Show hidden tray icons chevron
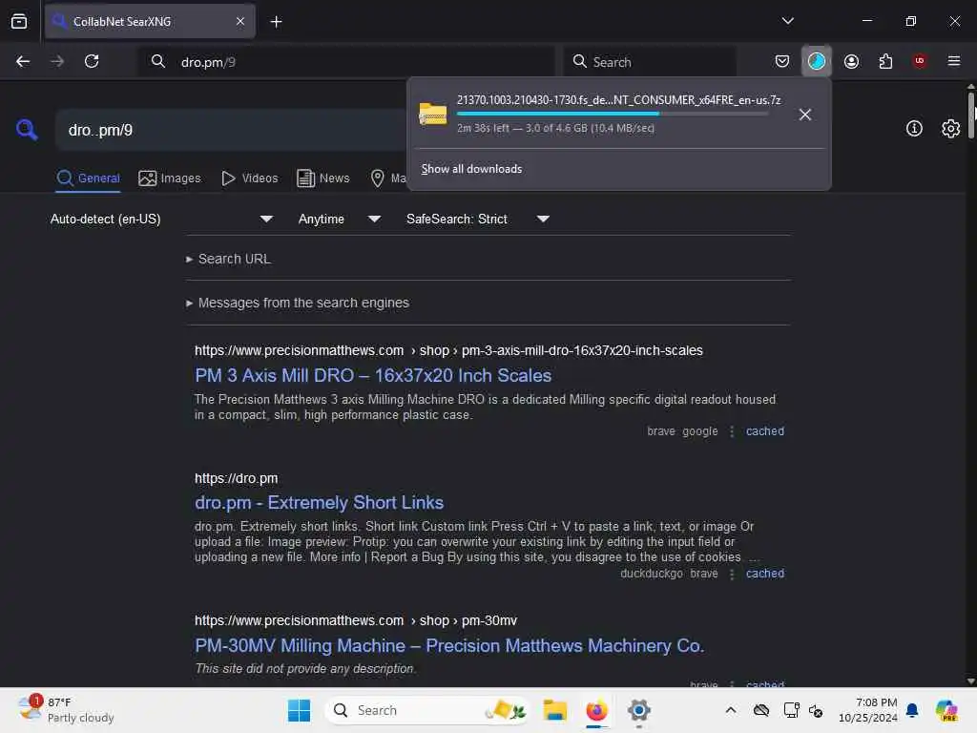The image size is (977, 733). (x=730, y=710)
